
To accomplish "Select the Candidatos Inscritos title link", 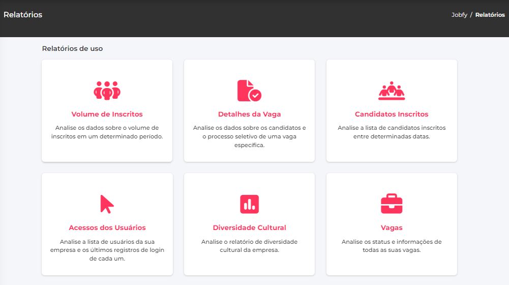I will pos(392,115).
